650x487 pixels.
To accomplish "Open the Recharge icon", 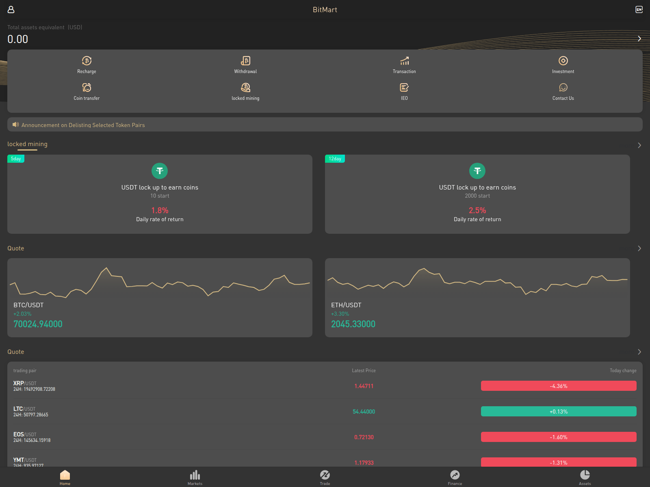I will [x=87, y=60].
